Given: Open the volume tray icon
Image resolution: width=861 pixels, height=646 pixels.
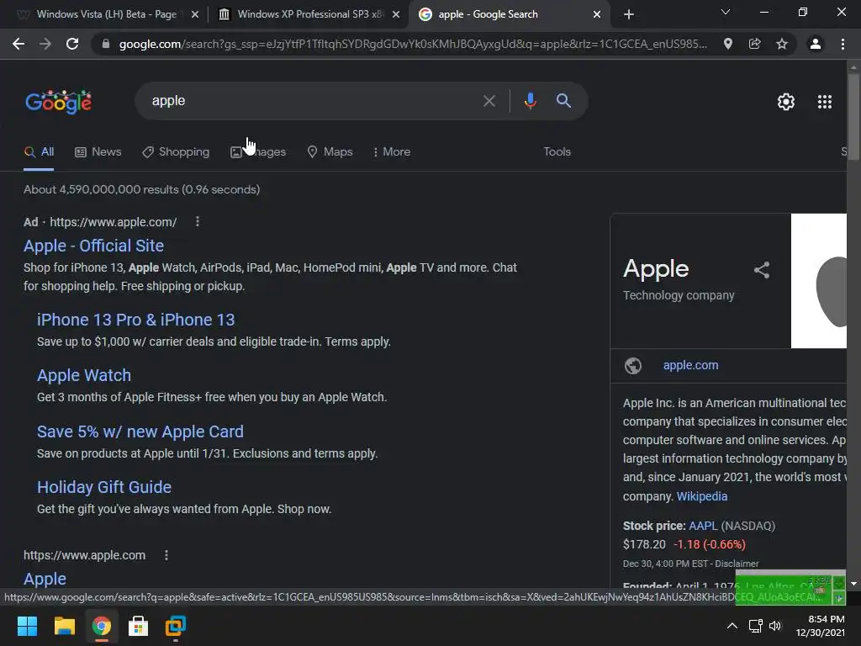Looking at the screenshot, I should click(x=774, y=626).
